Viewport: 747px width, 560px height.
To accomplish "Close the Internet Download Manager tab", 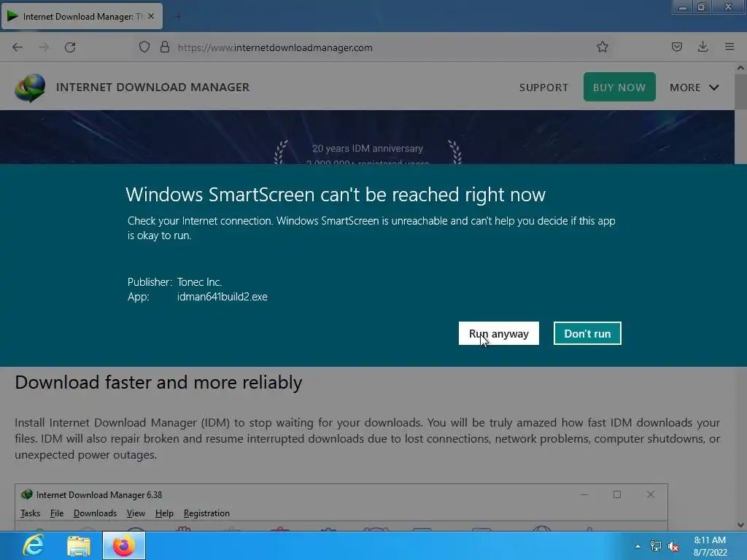I will coord(151,16).
